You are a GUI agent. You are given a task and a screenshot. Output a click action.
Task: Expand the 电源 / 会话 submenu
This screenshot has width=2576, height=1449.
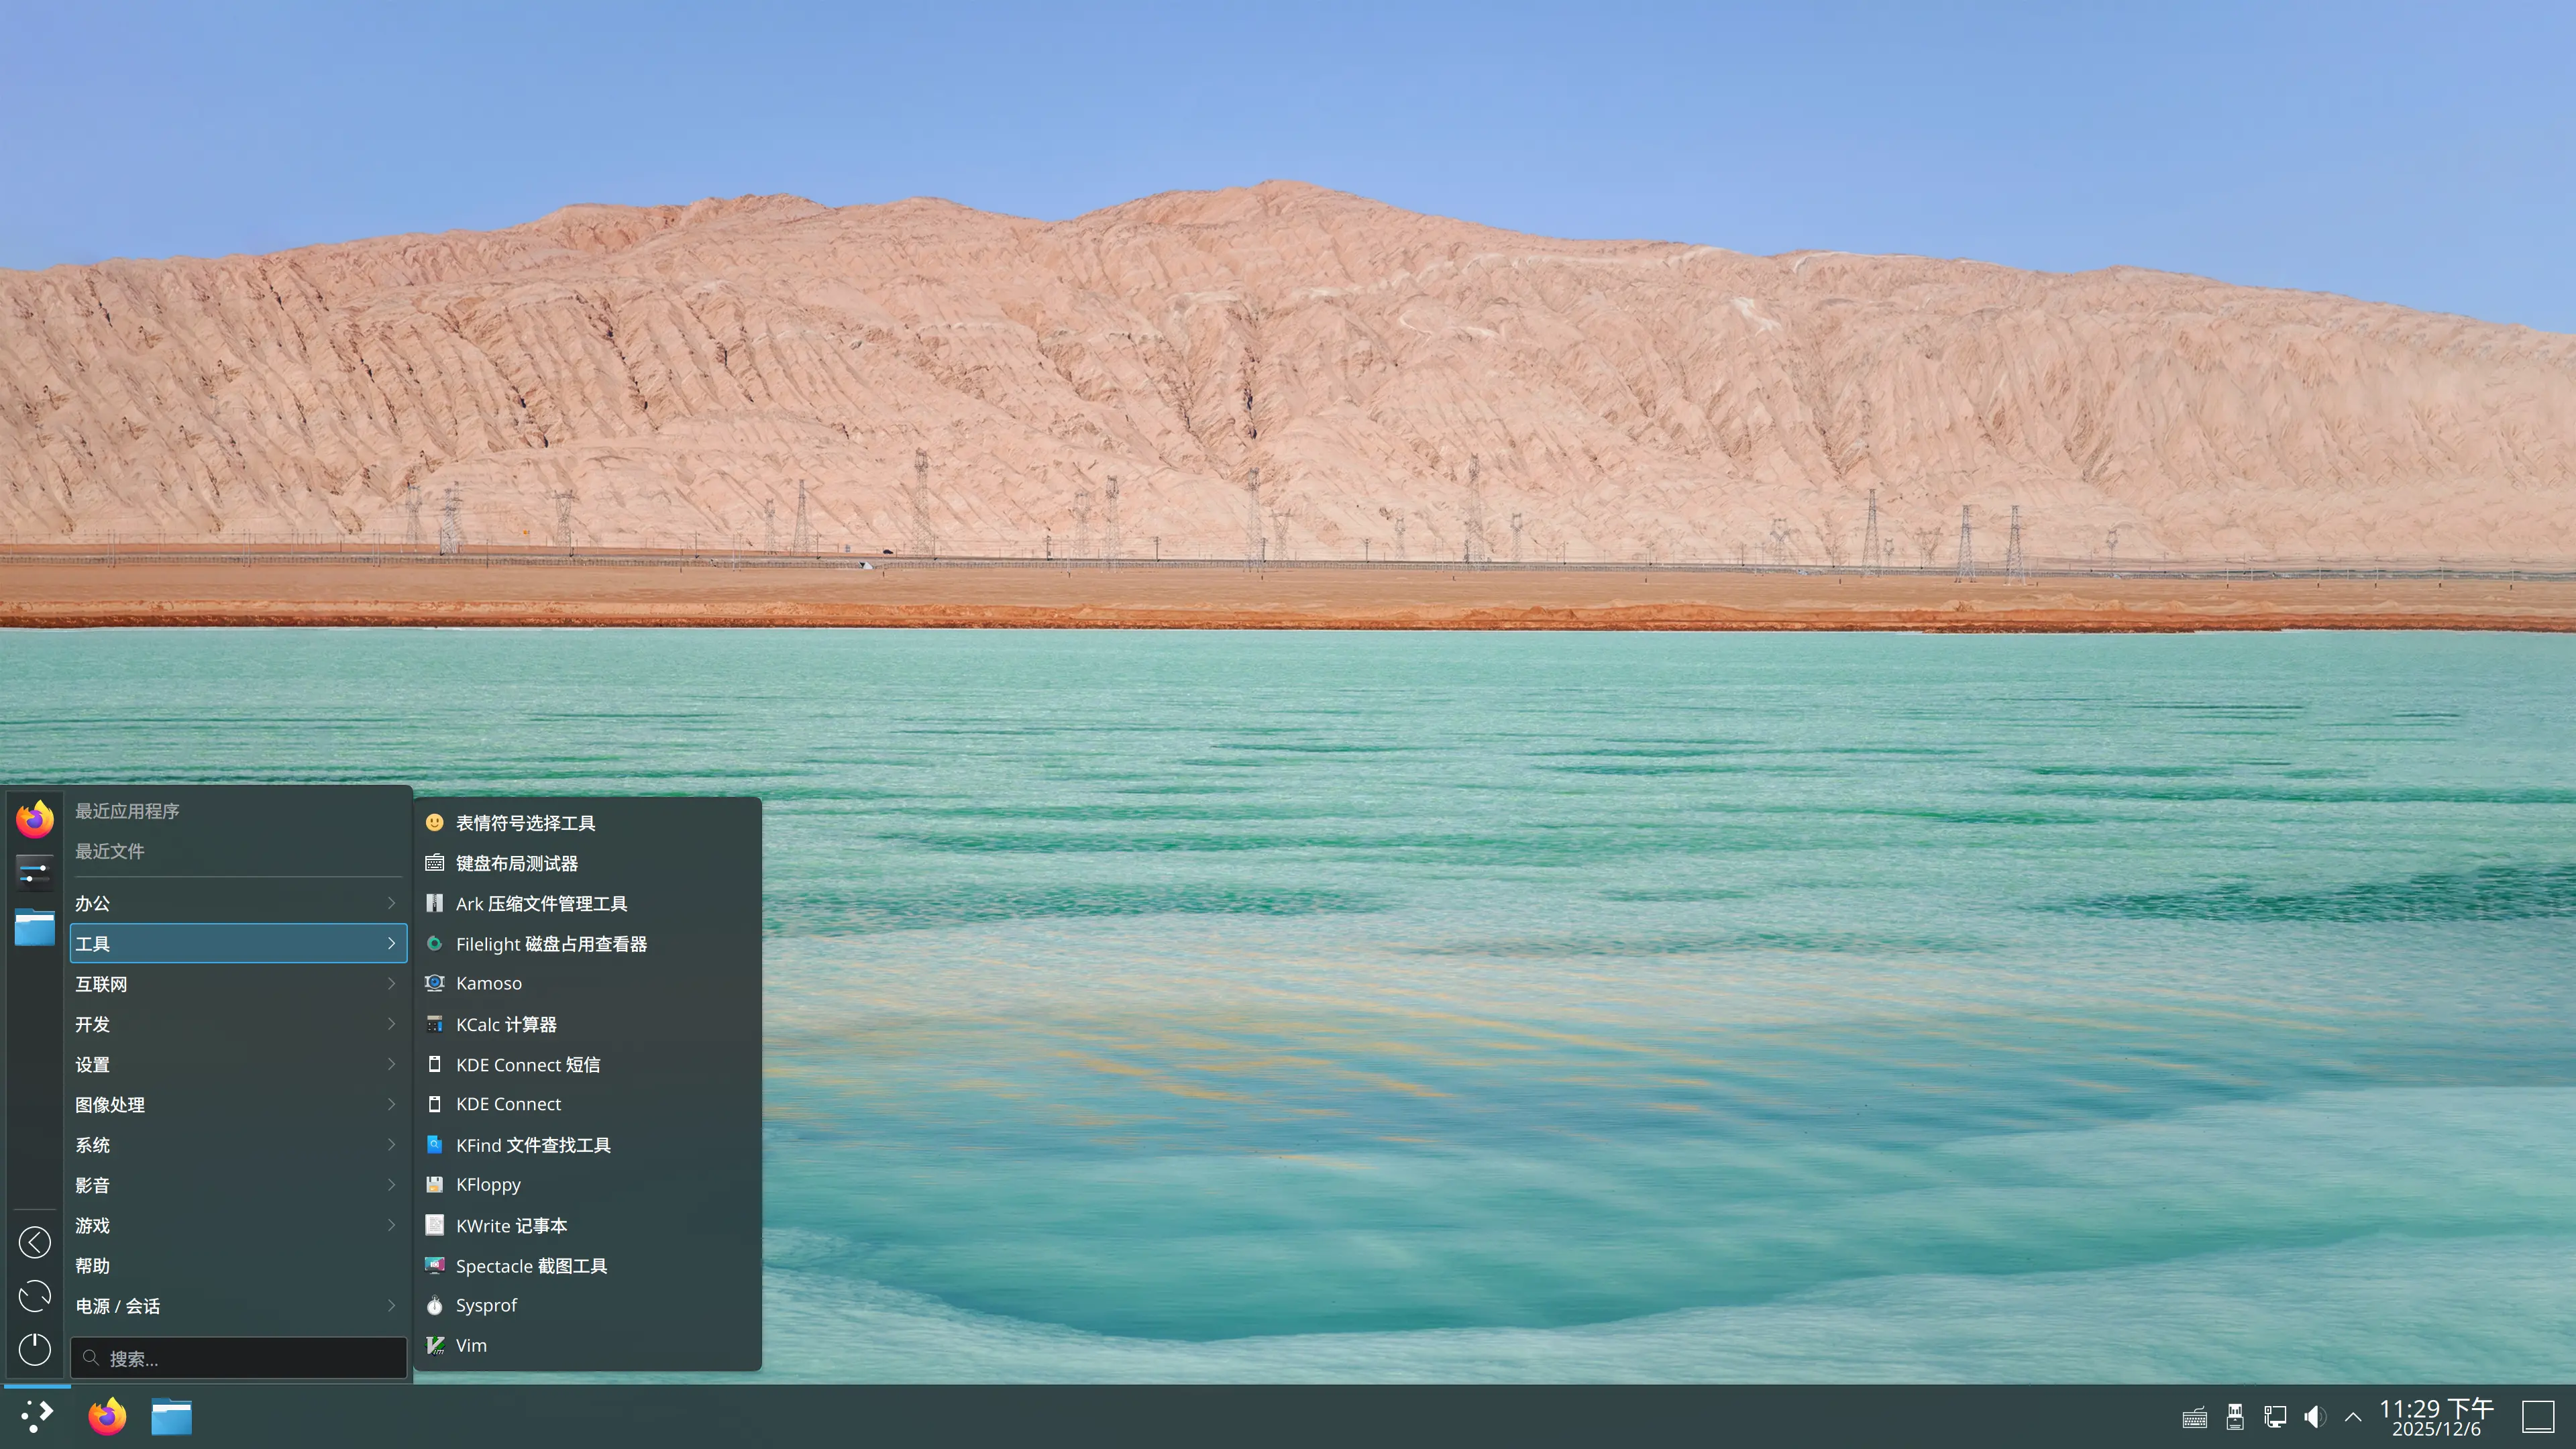(x=116, y=1305)
